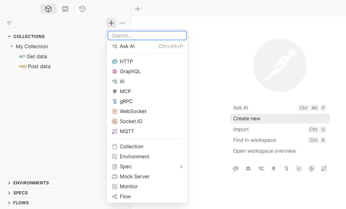
Task: Choose Mock Server in the create menu
Action: pos(147,177)
